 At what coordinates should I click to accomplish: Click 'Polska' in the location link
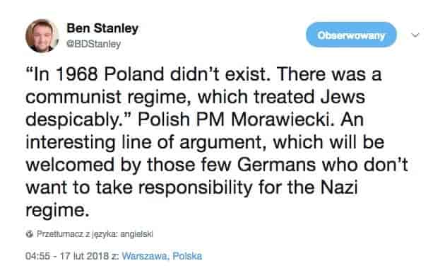click(187, 256)
